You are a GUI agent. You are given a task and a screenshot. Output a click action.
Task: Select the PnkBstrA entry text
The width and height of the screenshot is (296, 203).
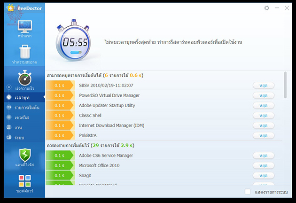[x=87, y=135]
